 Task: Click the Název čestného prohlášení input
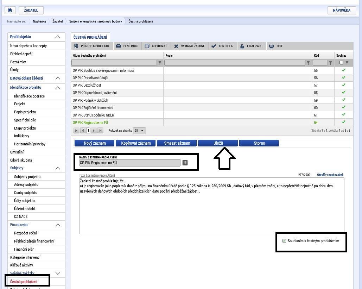point(130,163)
